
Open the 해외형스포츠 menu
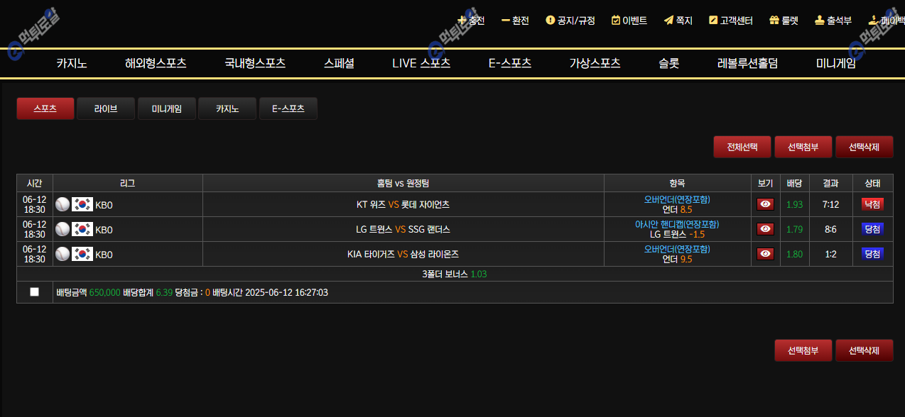click(156, 63)
